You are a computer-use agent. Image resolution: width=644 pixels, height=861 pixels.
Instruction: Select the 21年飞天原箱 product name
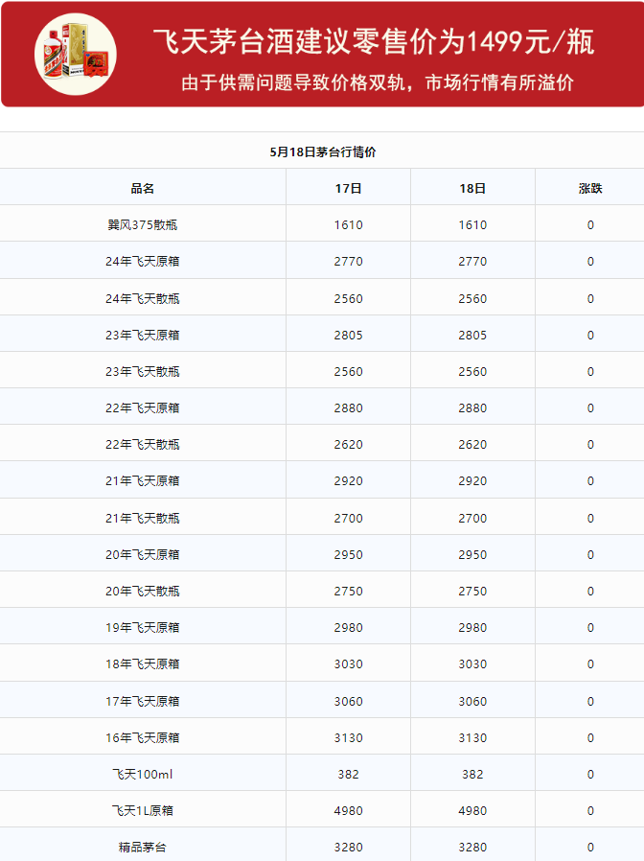click(x=143, y=481)
